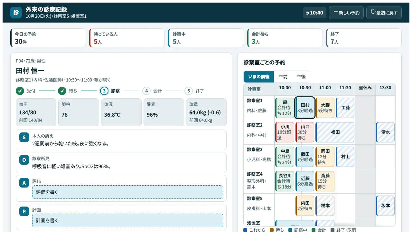Select 山口 appointment, 30分待ち

pyautogui.click(x=305, y=132)
